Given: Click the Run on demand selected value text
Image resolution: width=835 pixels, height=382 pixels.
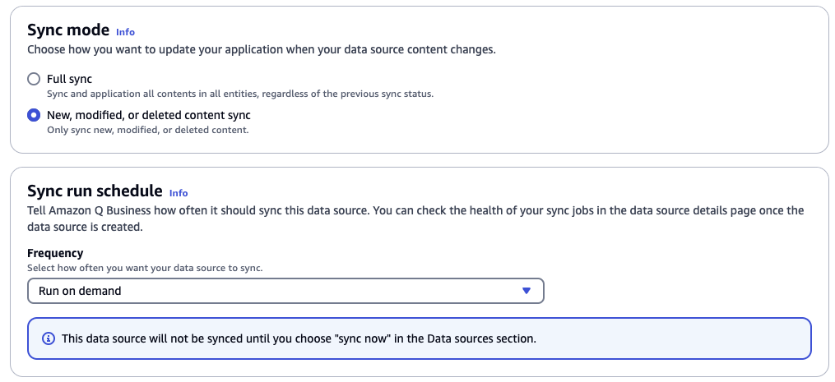Looking at the screenshot, I should click(x=80, y=291).
